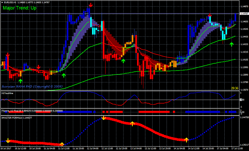This screenshot has height=151, width=249.
Task: Click the red down arrow at the 10 Jul 2017 open
Action: pos(8,55)
